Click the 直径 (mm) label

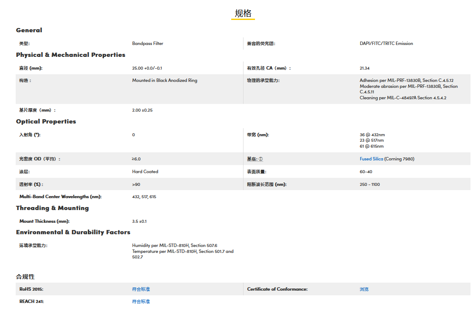tap(31, 68)
